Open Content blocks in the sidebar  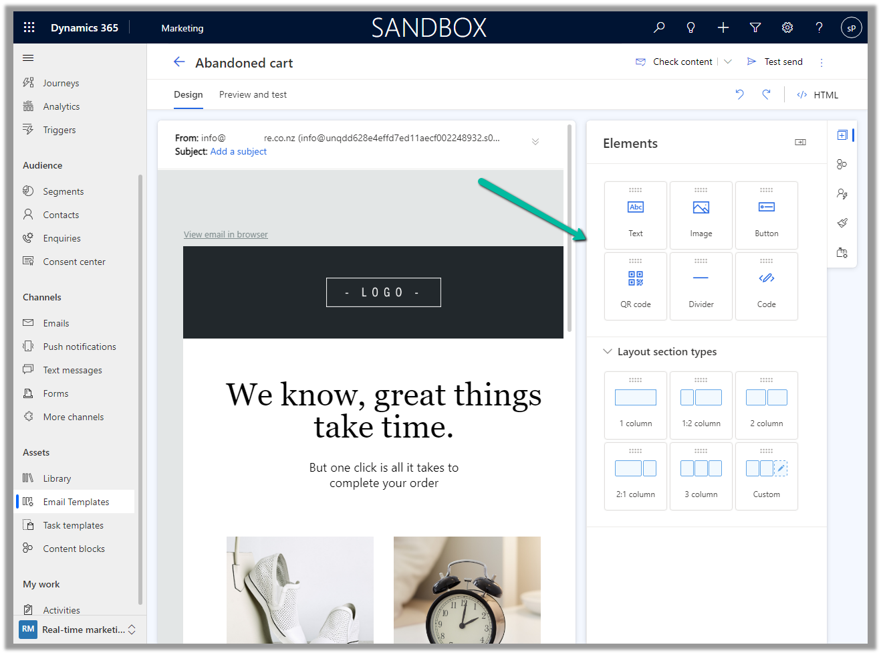74,549
